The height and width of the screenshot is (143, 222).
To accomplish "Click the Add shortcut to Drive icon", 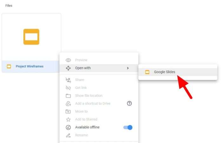I will point(68,104).
